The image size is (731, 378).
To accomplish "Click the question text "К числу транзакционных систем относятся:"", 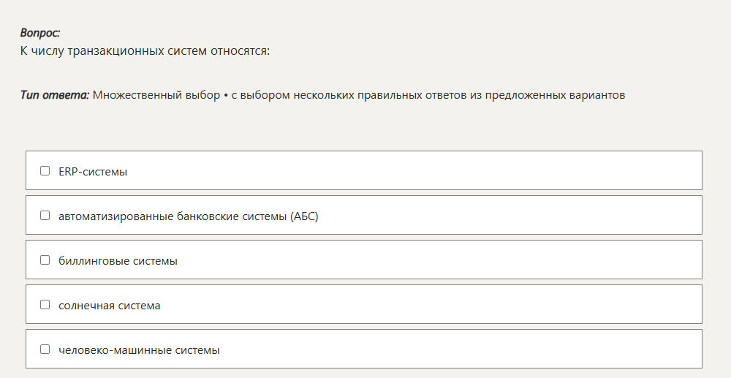I will pos(145,50).
